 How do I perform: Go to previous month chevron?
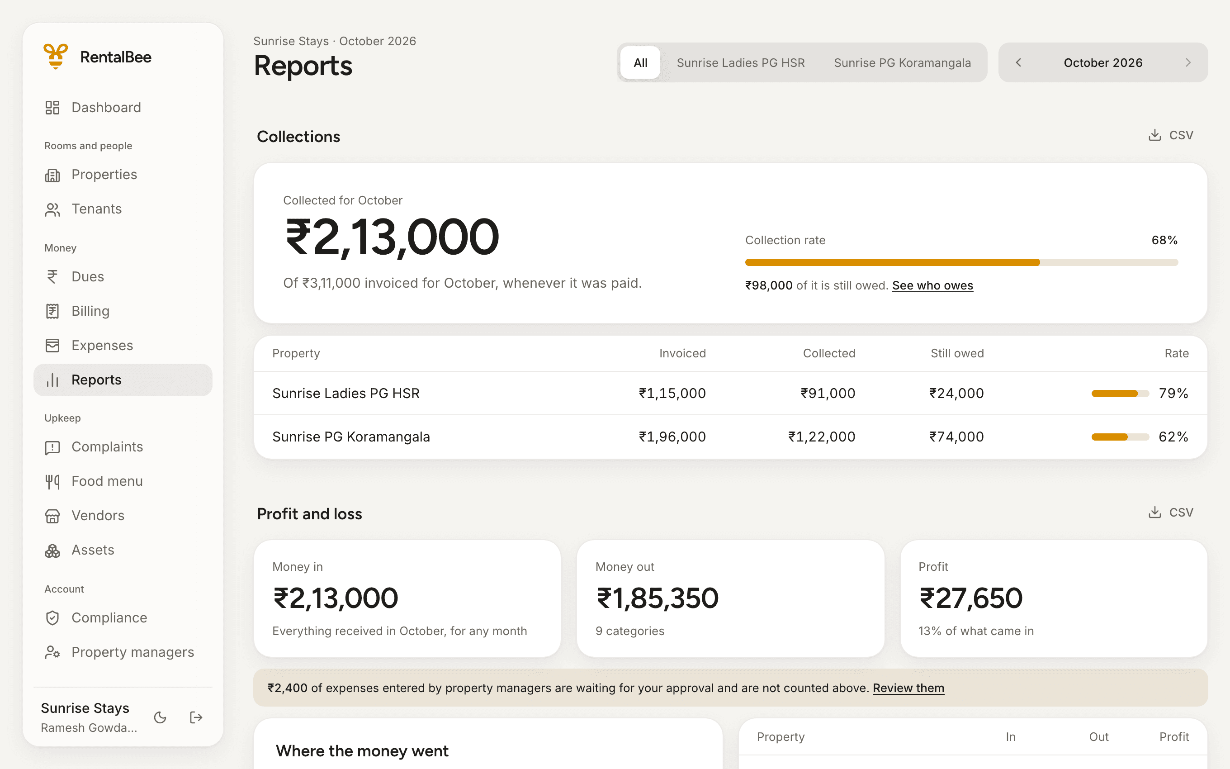(1018, 62)
